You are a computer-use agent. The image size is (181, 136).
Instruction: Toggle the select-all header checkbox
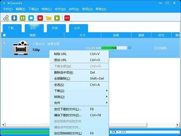(x=4, y=35)
